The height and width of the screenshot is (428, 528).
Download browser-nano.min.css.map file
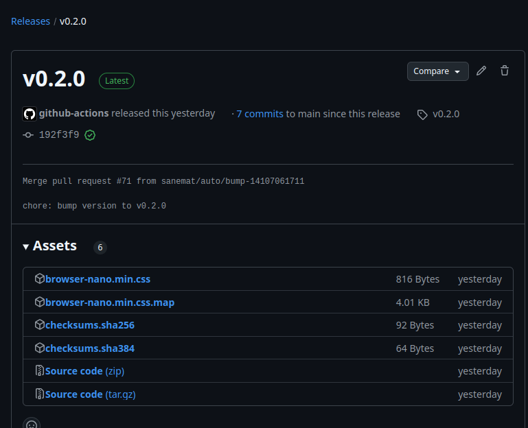(x=110, y=302)
